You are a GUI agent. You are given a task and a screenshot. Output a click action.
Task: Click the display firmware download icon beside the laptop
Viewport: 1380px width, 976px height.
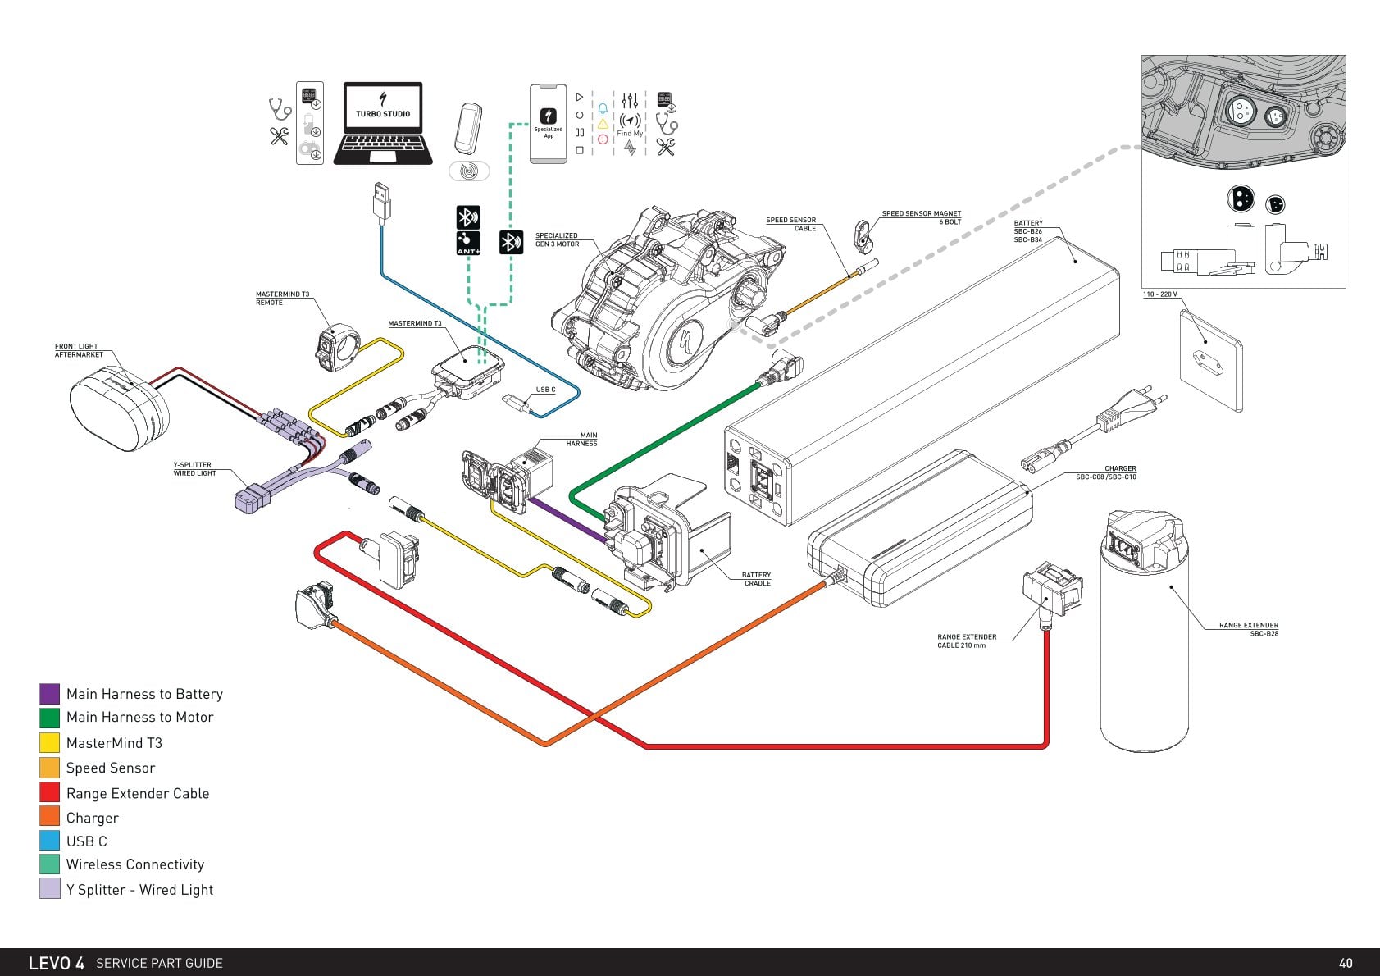[x=310, y=98]
